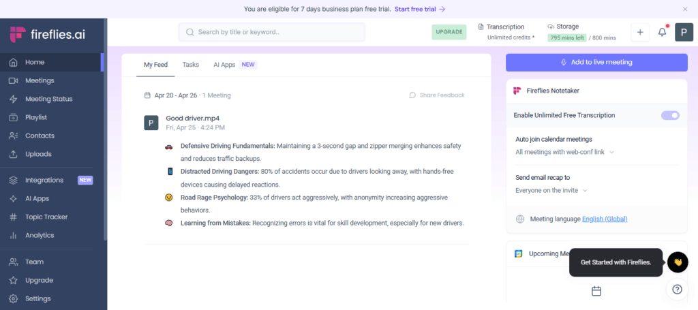Click the Team people icon

click(x=14, y=262)
